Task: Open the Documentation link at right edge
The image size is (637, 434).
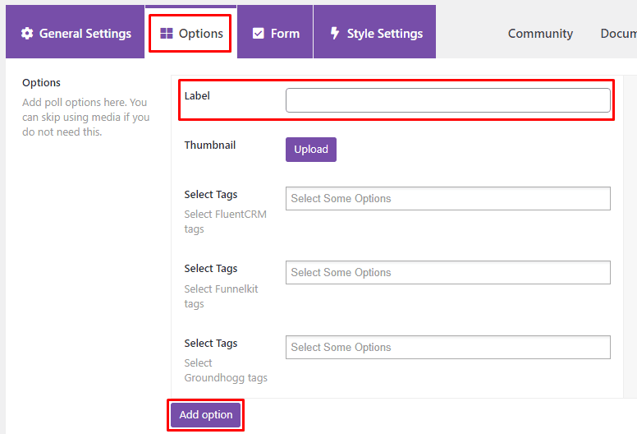Action: tap(618, 34)
